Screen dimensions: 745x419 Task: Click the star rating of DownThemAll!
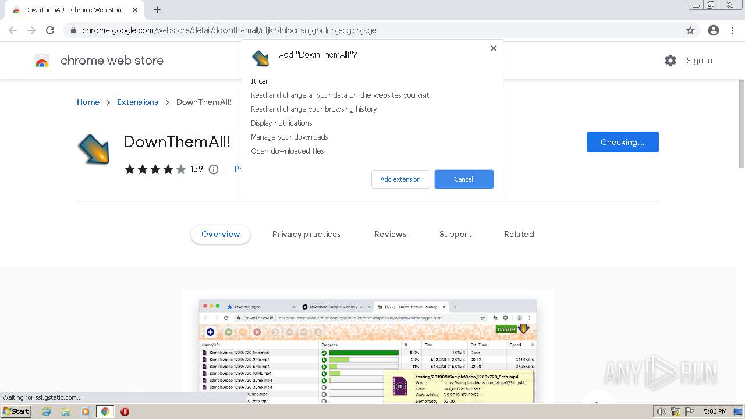point(155,169)
